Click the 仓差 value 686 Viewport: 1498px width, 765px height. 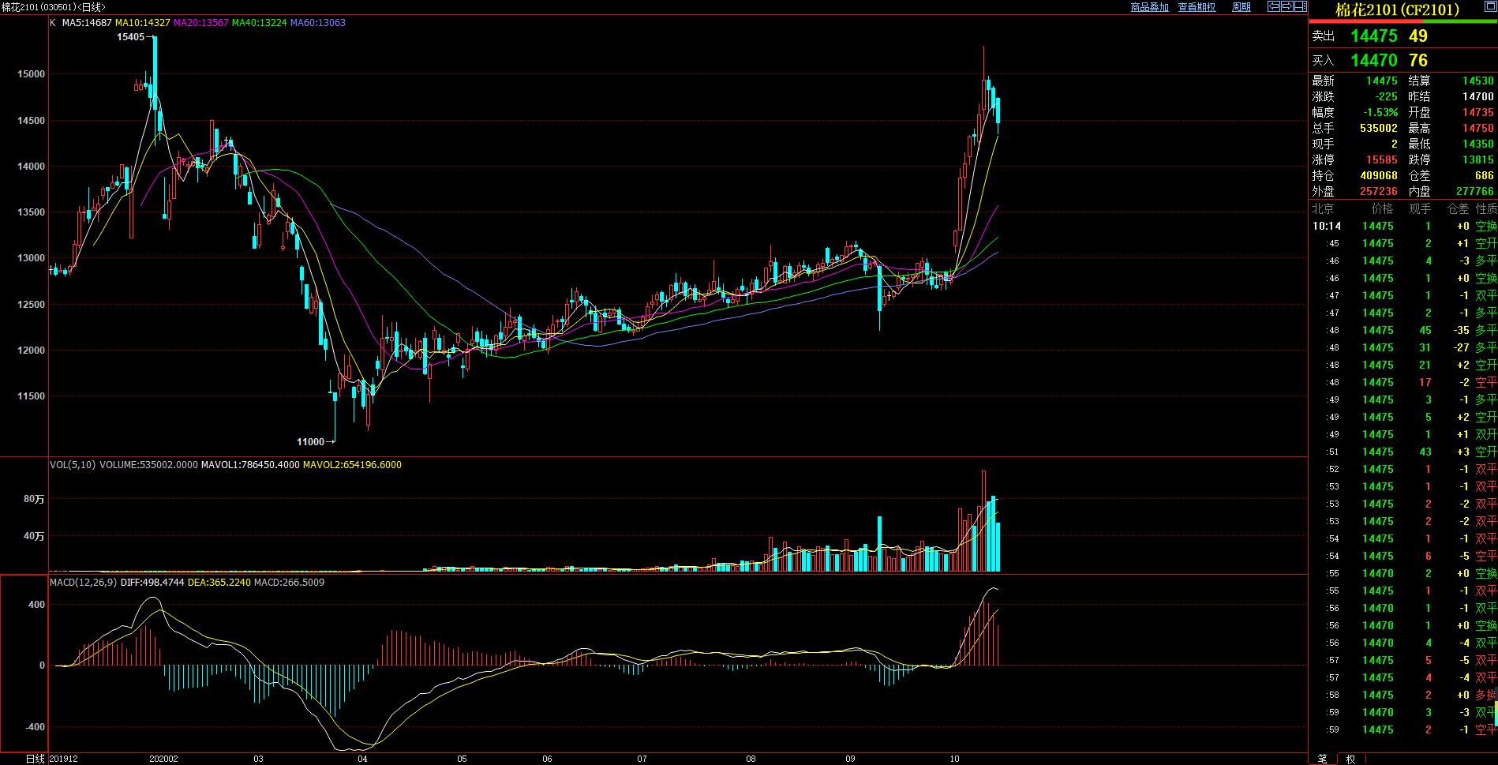[1485, 175]
